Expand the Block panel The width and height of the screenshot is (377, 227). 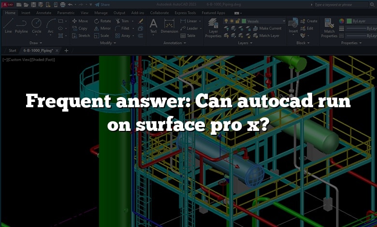click(303, 43)
